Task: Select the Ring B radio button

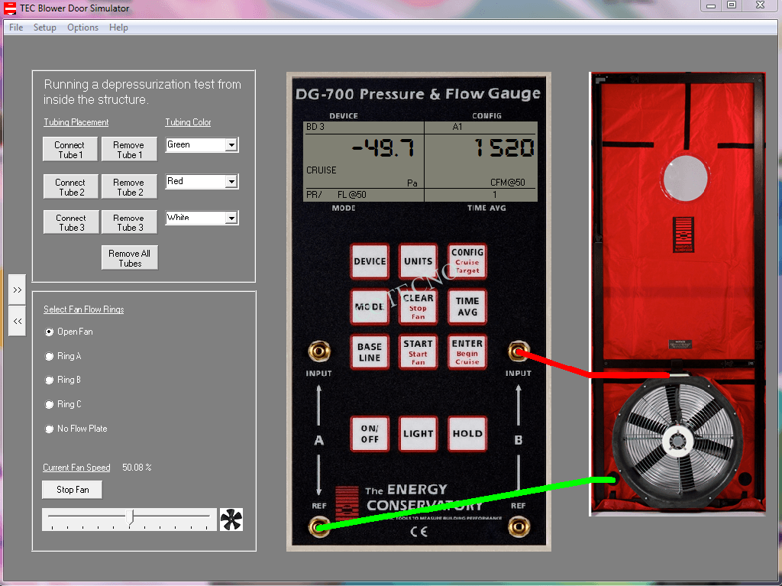Action: (50, 380)
